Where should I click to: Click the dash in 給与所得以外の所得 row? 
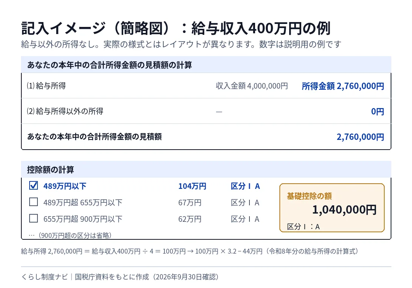pyautogui.click(x=219, y=112)
